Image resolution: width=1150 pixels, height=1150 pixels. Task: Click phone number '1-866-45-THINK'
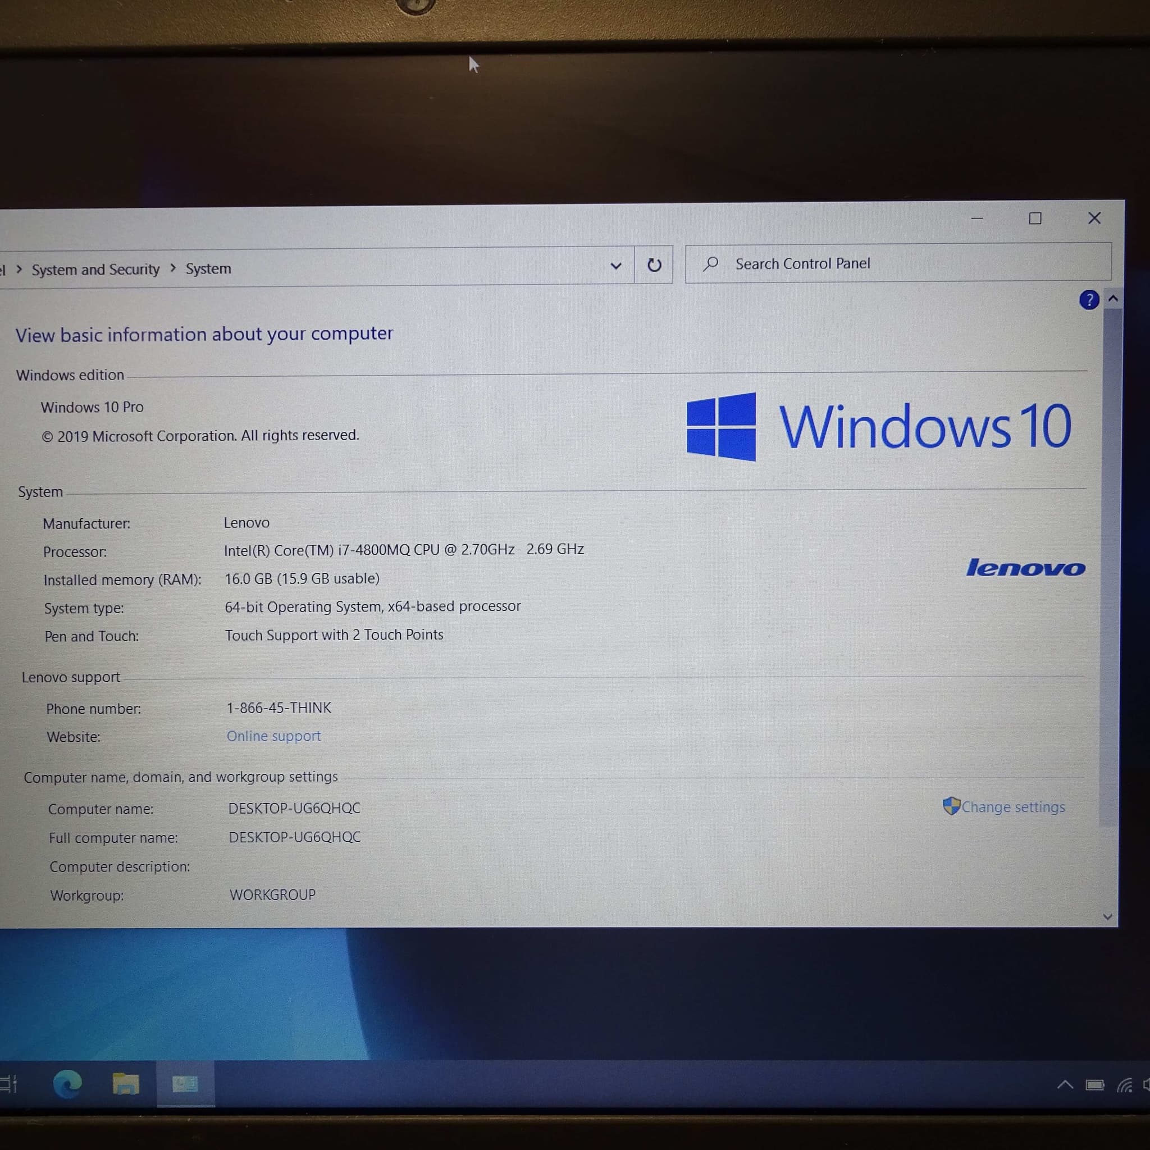(x=279, y=708)
